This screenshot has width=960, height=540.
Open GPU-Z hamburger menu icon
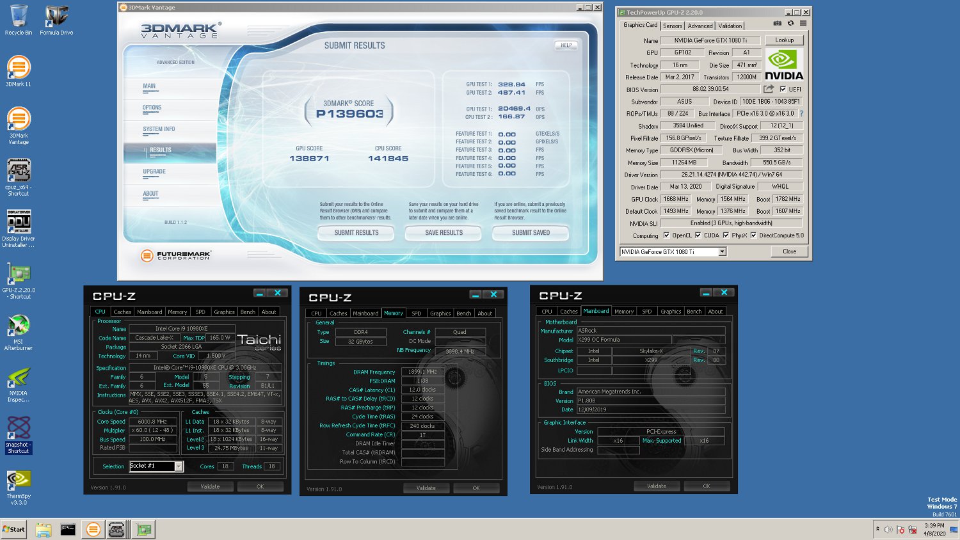tap(803, 23)
